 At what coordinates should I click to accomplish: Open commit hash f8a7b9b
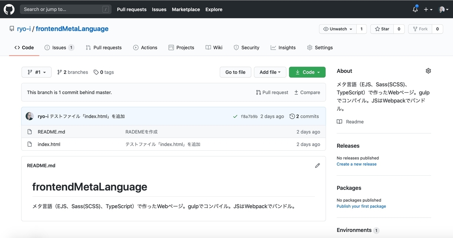(x=249, y=116)
